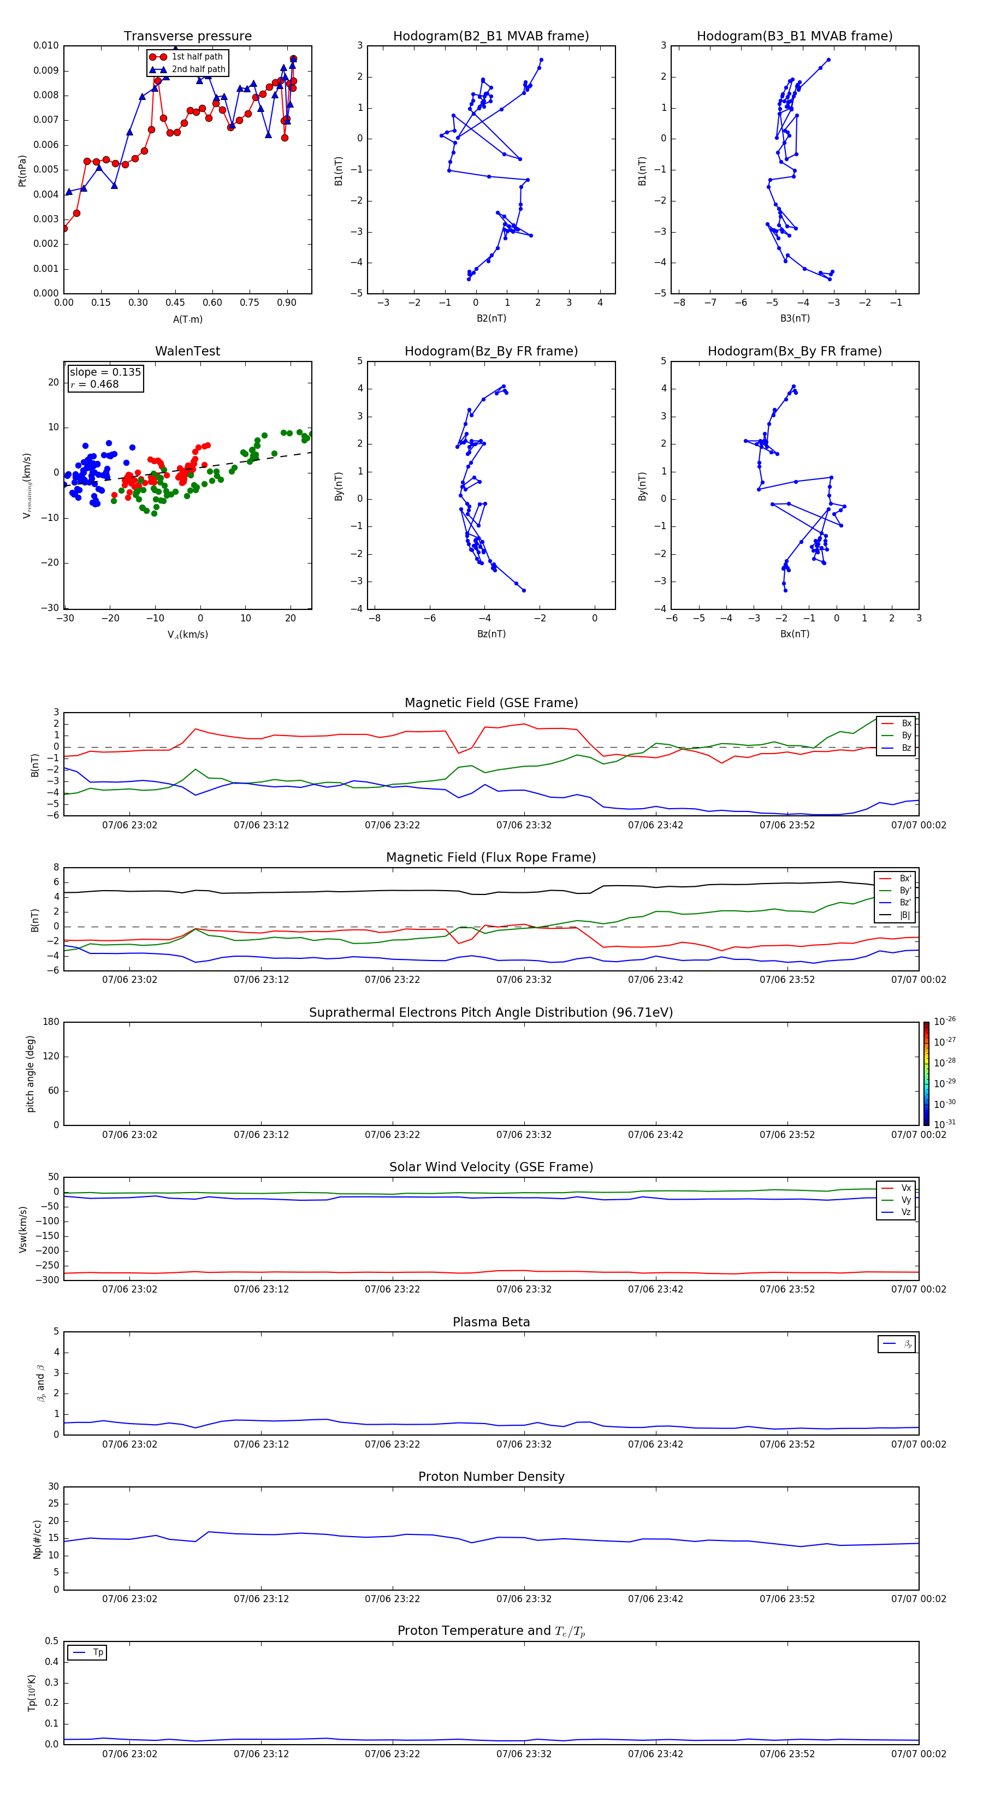Click the Vx entry in velocity legend
983x1802 pixels.
896,1188
